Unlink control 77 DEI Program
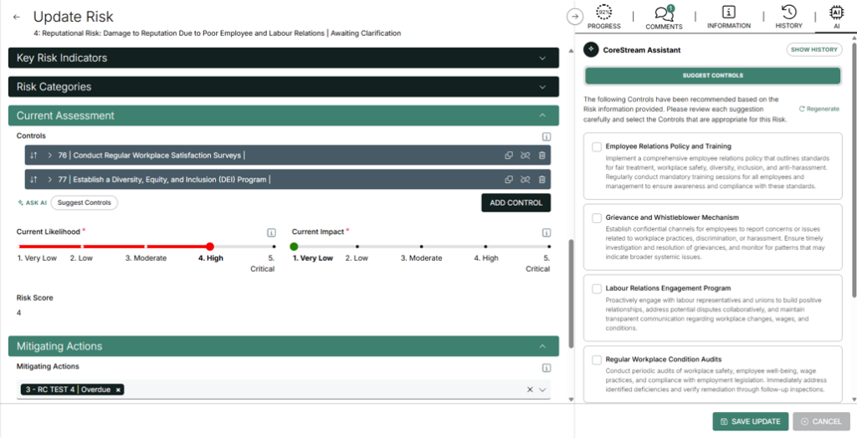 (x=526, y=180)
